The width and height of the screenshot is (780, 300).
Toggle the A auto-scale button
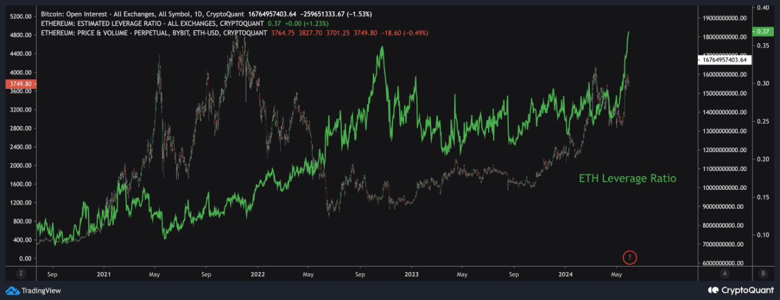tap(726, 274)
